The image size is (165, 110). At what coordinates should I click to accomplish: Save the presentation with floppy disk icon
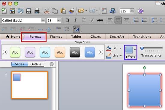[x=29, y=11]
